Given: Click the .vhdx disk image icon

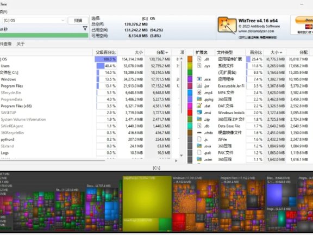Looking at the screenshot, I should (199, 133).
